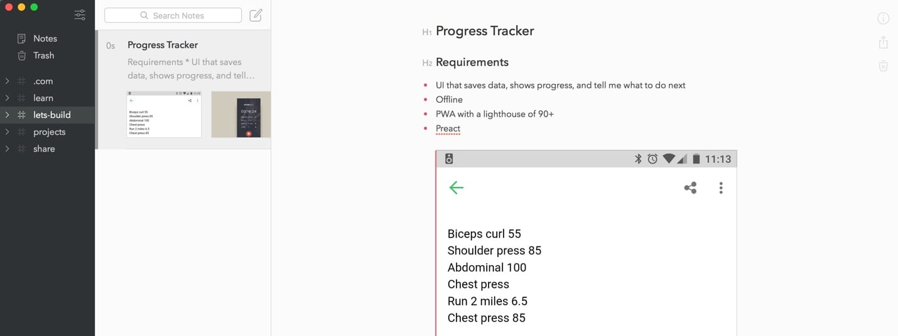Create a new note with compose icon
This screenshot has height=336, width=898.
tap(256, 16)
